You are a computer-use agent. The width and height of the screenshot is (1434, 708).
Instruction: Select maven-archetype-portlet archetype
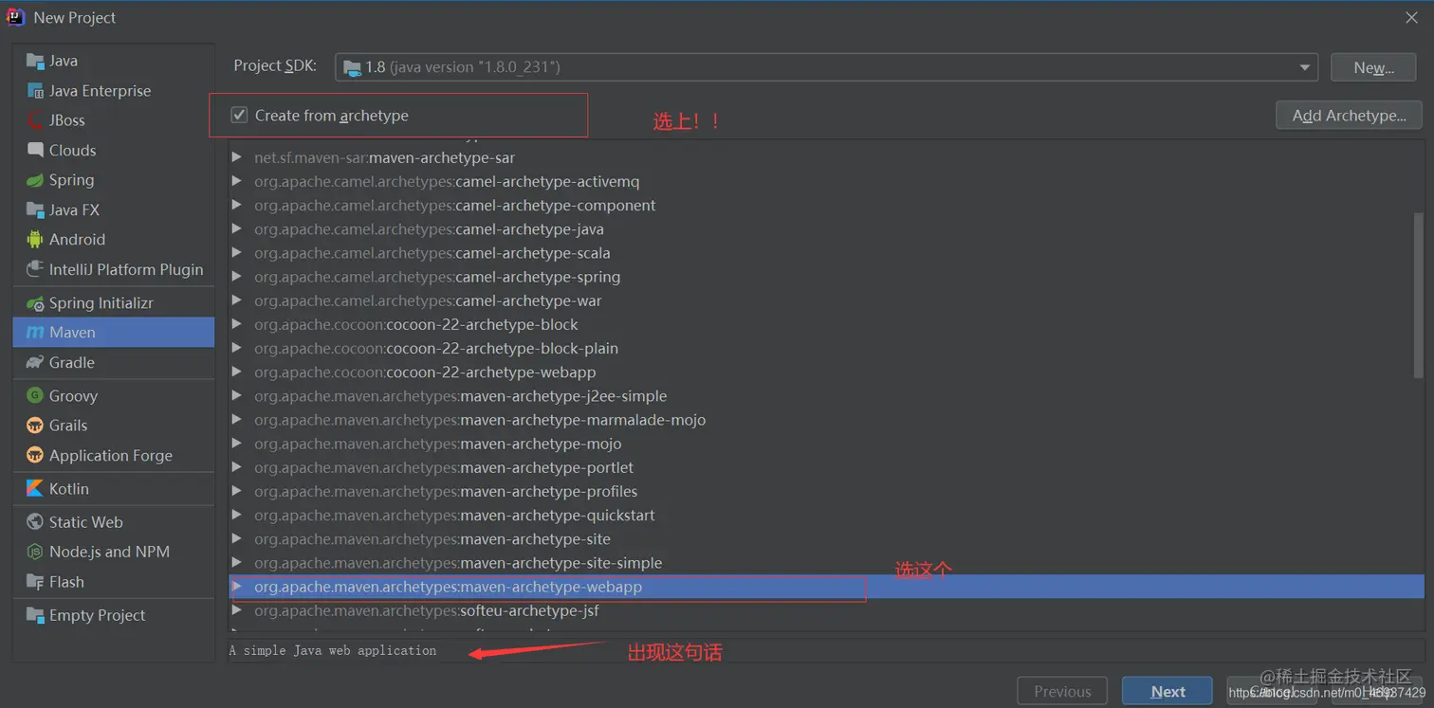point(825,467)
